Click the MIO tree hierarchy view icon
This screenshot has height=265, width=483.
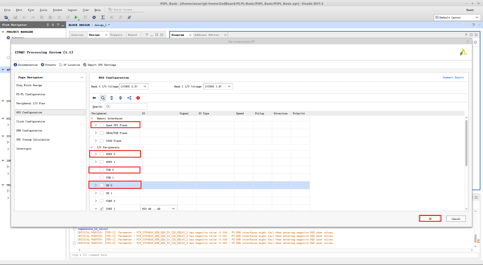pyautogui.click(x=129, y=98)
